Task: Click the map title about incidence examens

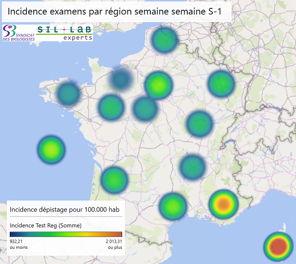Action: pos(114,11)
